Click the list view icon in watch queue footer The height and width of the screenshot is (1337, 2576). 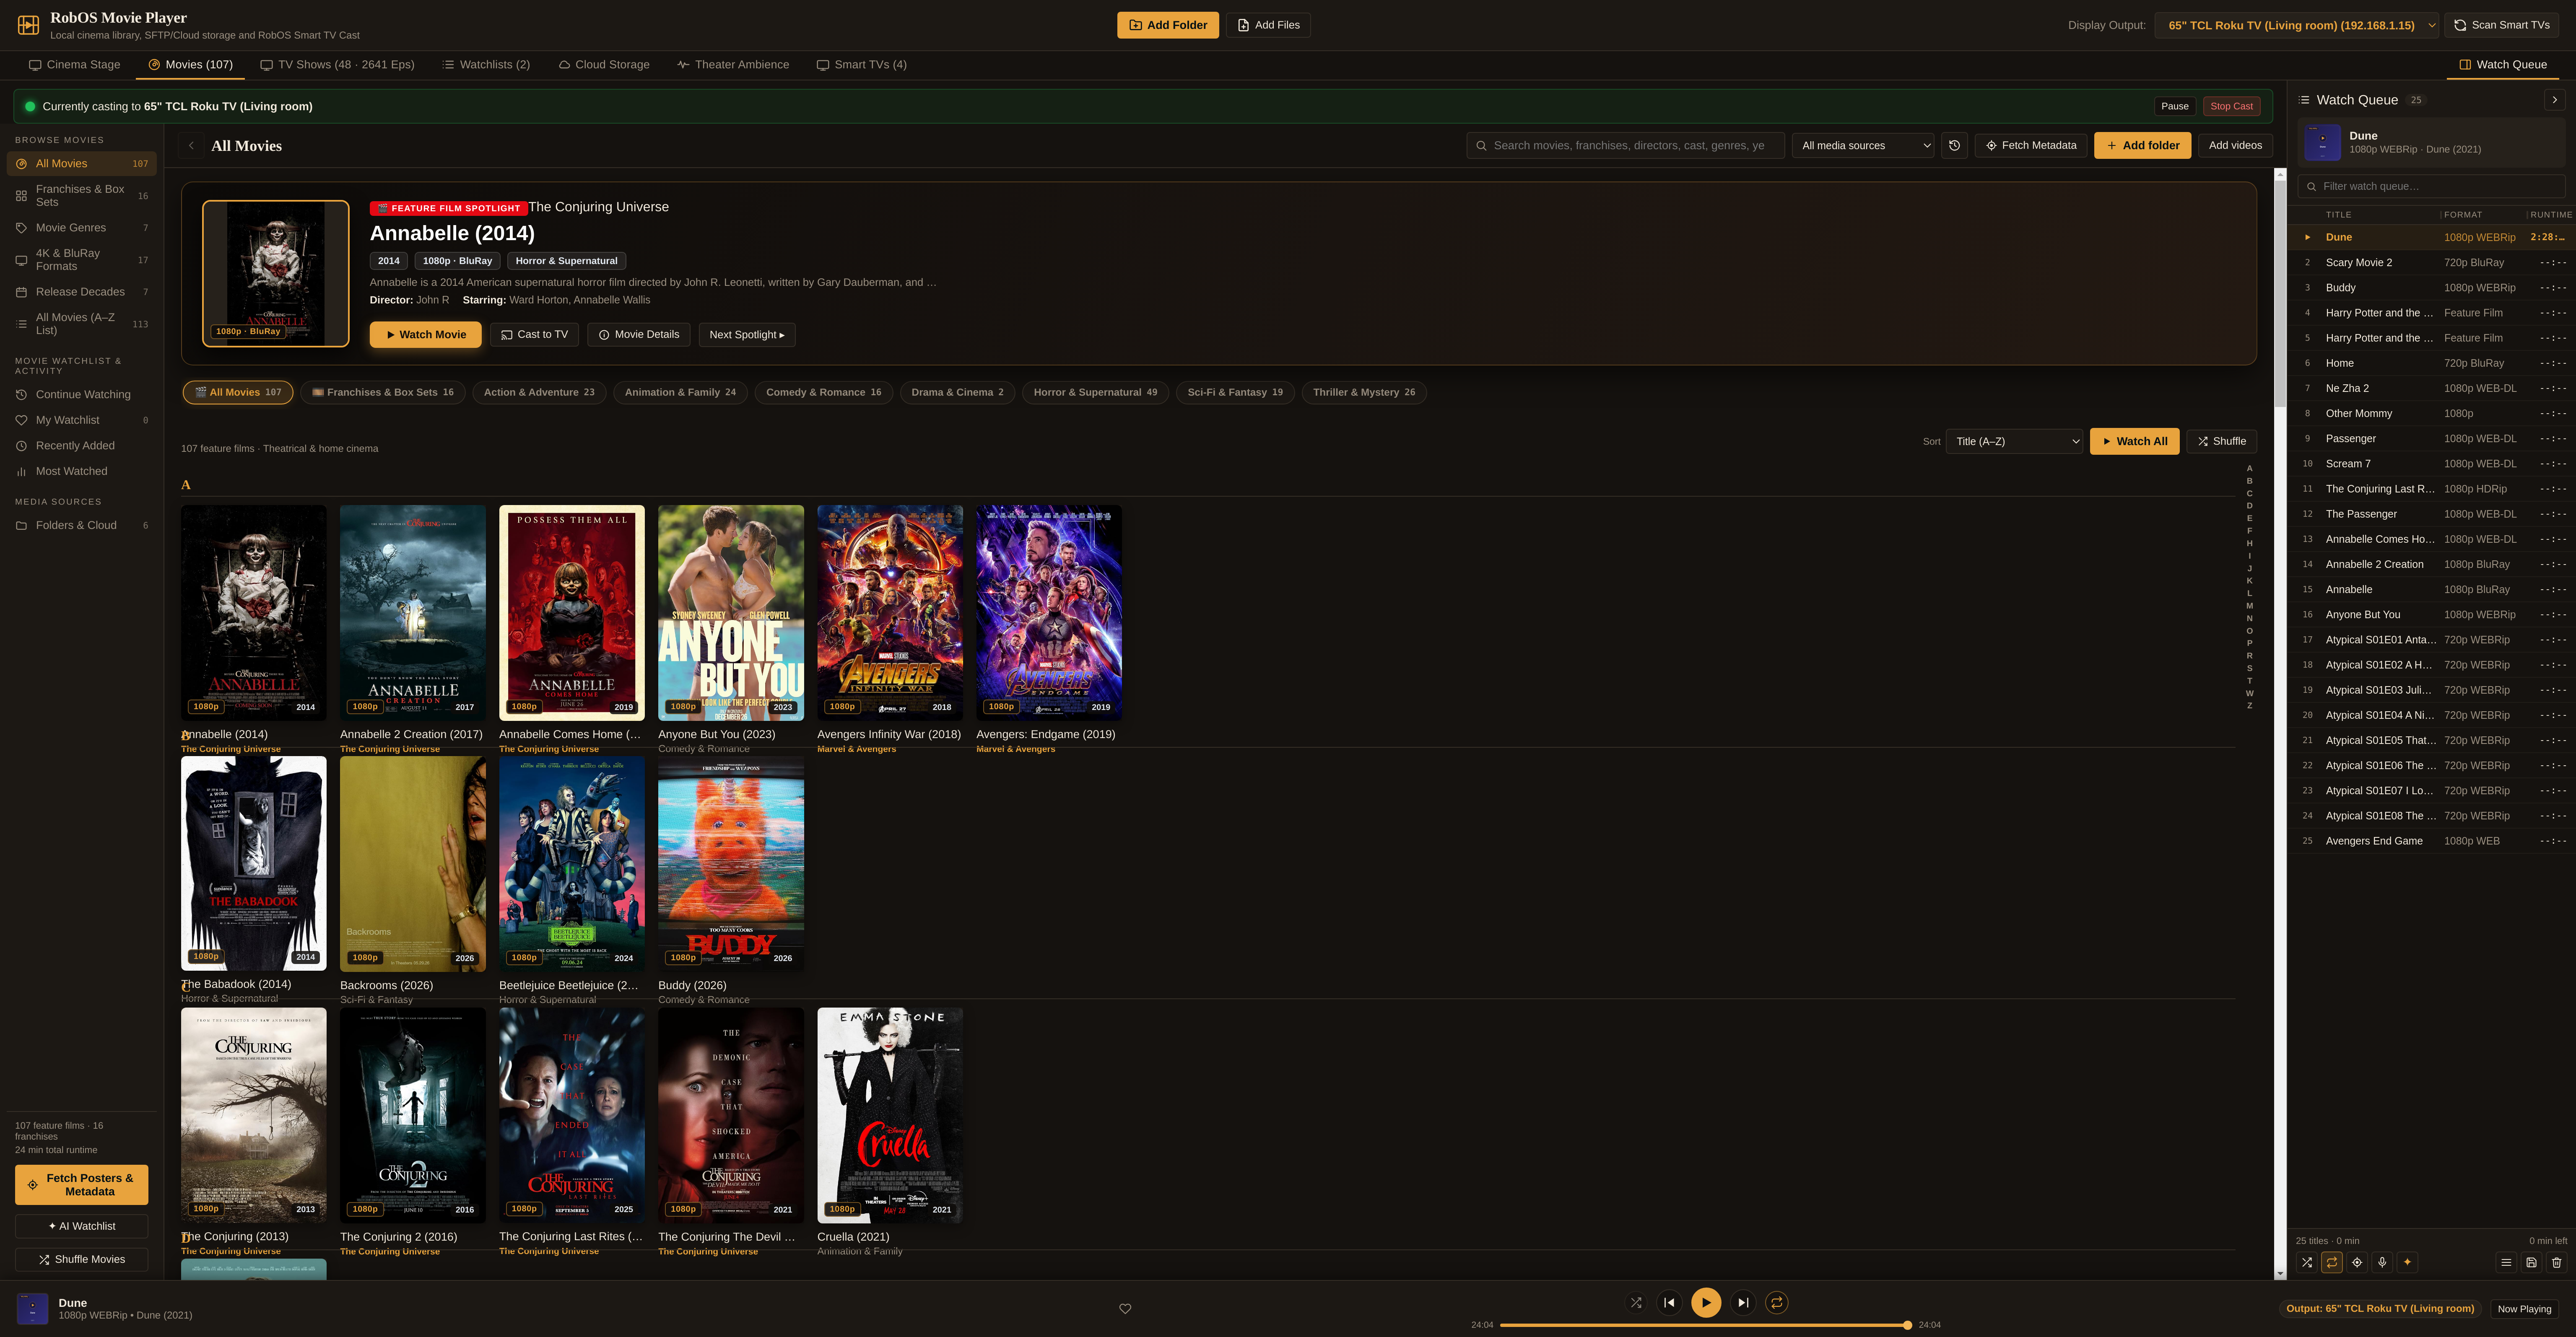pyautogui.click(x=2507, y=1263)
